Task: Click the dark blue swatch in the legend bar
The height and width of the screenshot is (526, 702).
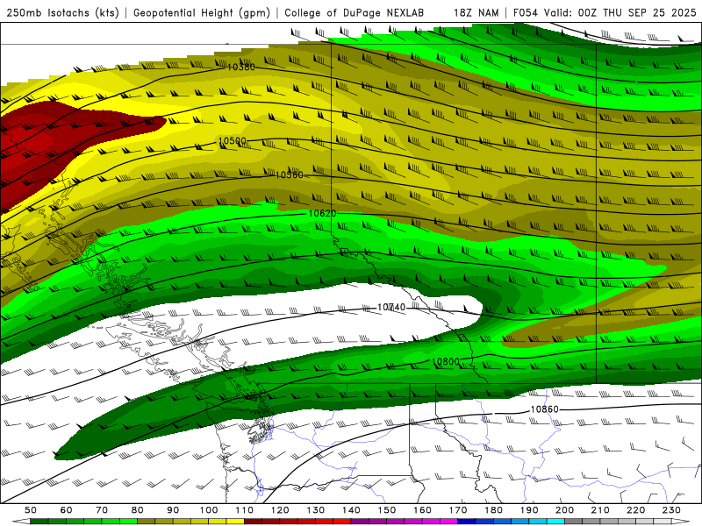Action: (467, 522)
